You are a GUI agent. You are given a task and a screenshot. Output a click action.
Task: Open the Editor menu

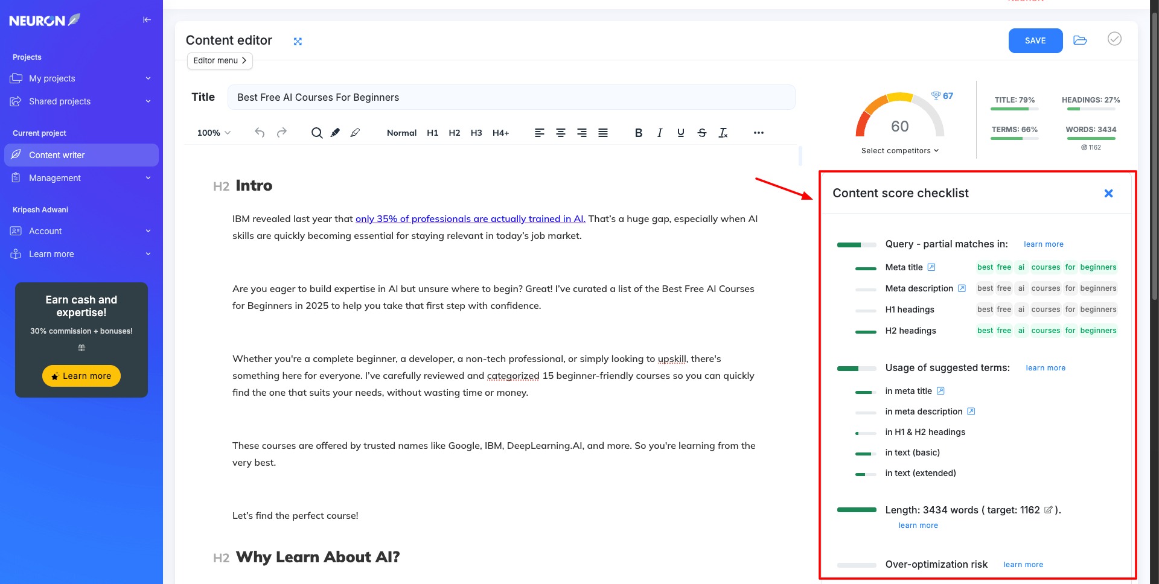(220, 61)
